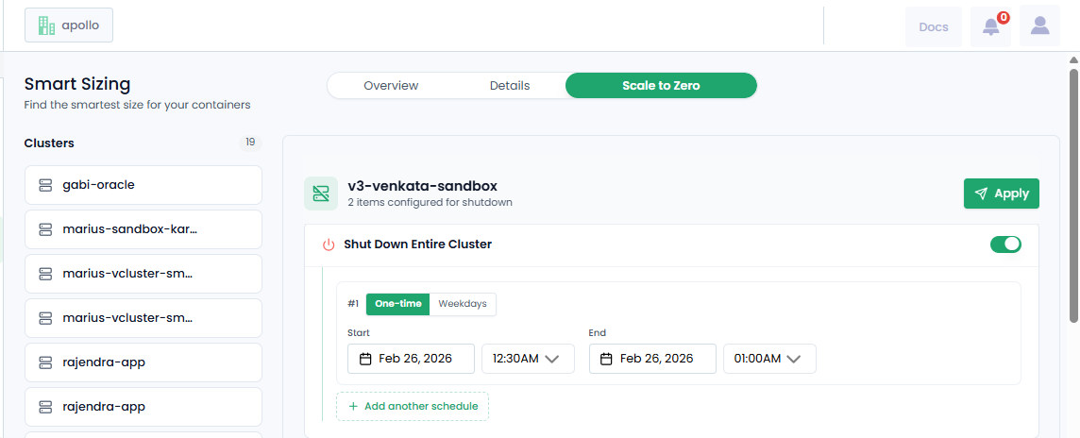Screen dimensions: 1080x438
Task: Open the user profile avatar icon
Action: click(x=1039, y=26)
